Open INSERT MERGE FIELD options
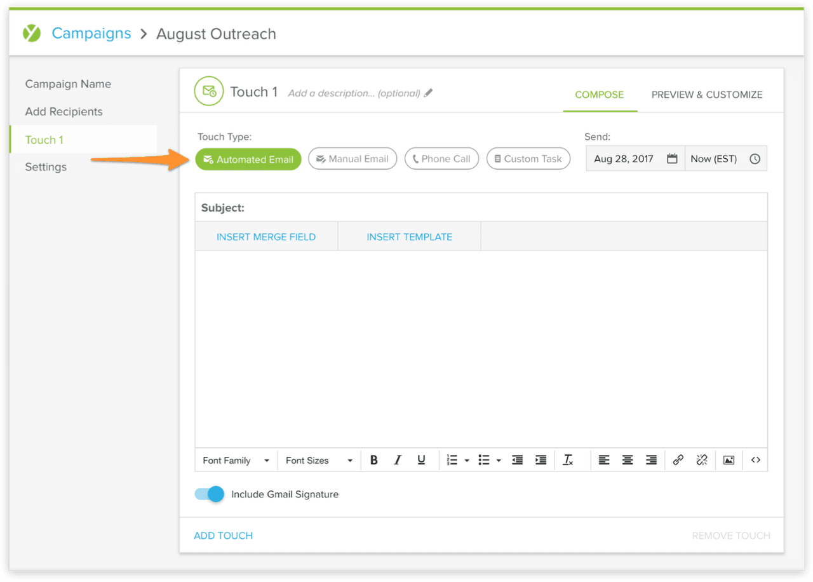Screen dimensions: 813x582 point(266,236)
